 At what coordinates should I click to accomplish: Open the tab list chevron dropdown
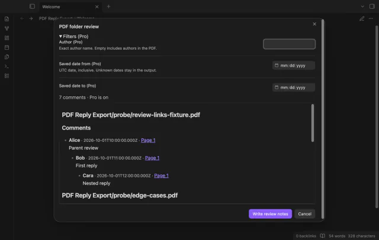pos(362,7)
